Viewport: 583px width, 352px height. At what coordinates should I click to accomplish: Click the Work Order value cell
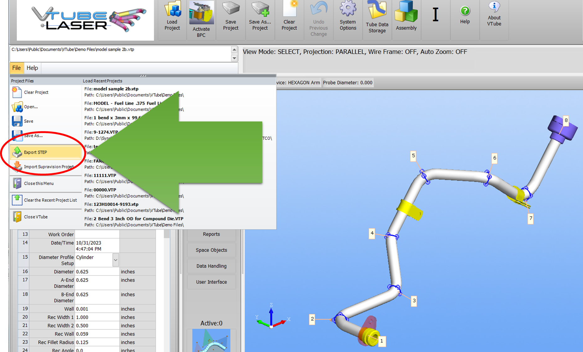(97, 234)
